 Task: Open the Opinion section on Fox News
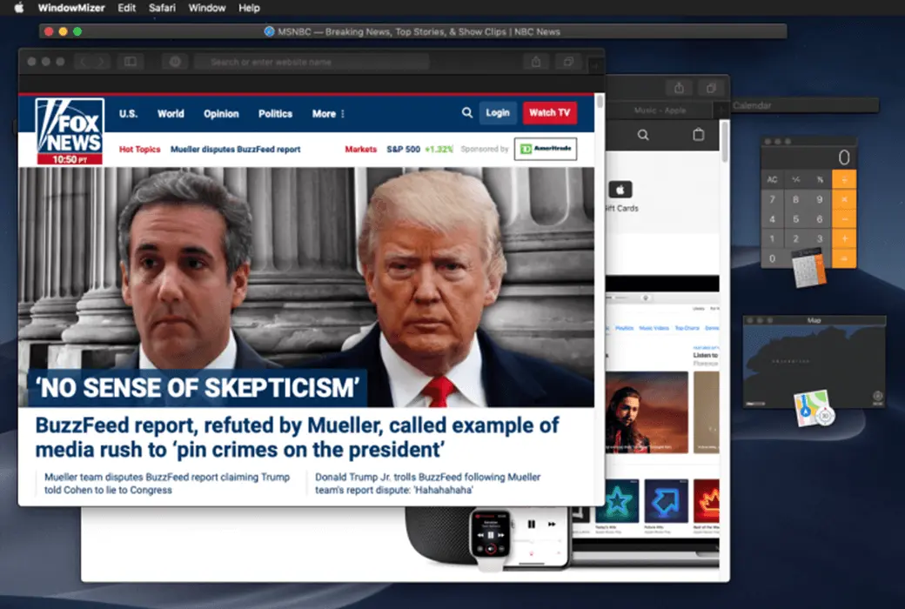(x=221, y=114)
